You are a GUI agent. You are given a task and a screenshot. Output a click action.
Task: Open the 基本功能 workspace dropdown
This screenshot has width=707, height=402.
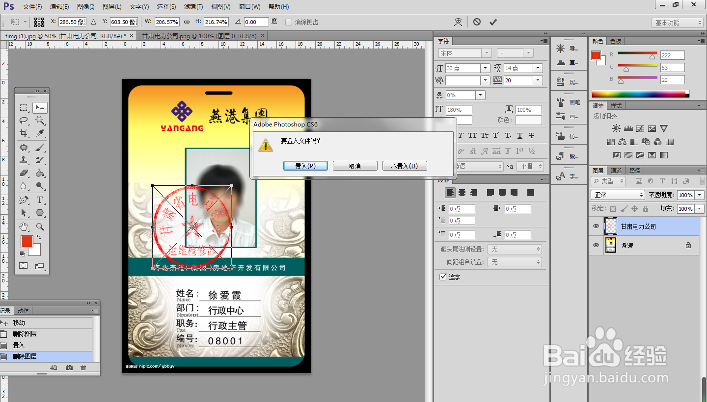(678, 23)
